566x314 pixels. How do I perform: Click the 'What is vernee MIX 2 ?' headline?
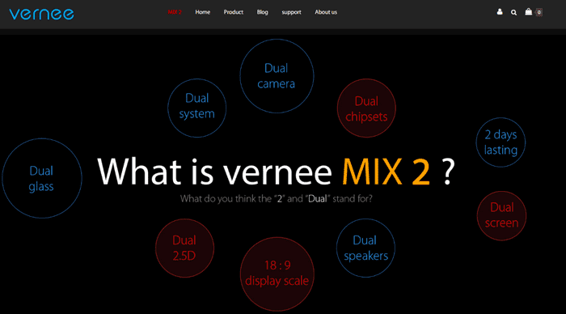tap(277, 172)
